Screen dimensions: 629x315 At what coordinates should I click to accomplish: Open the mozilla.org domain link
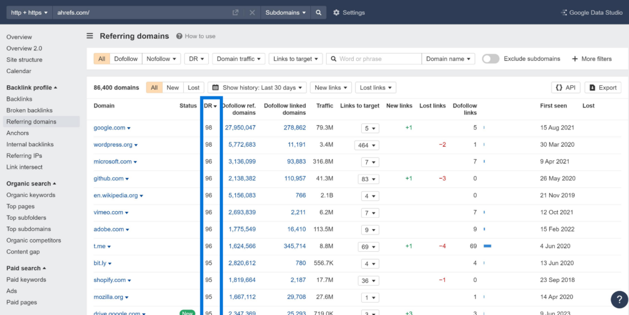[x=108, y=297]
